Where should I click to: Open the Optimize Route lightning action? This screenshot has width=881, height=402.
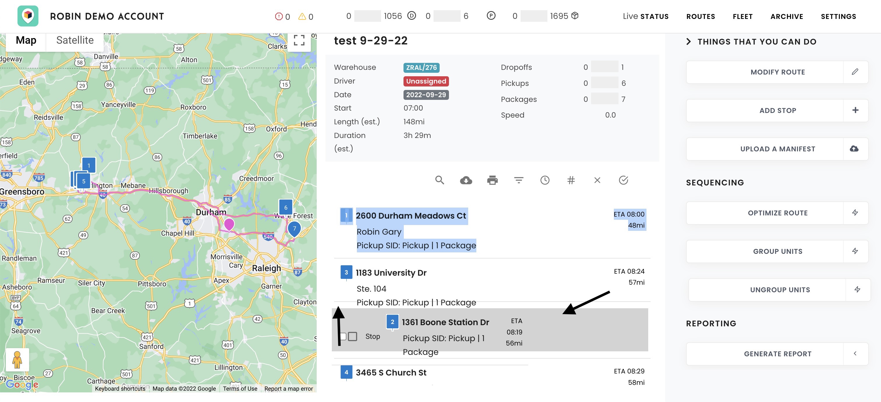coord(855,212)
